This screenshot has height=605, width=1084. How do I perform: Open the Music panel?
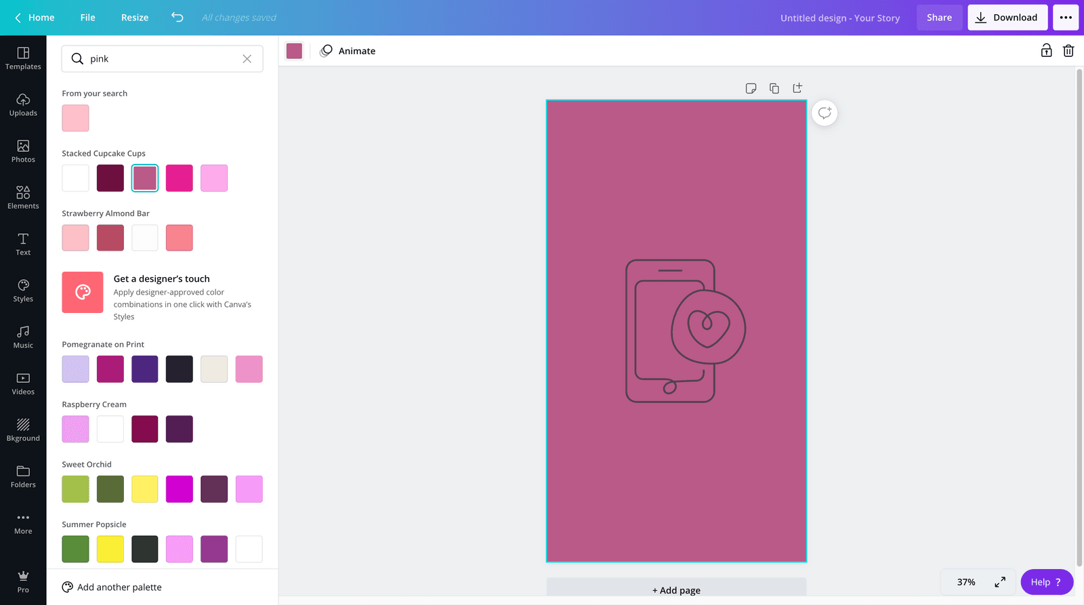pyautogui.click(x=23, y=337)
